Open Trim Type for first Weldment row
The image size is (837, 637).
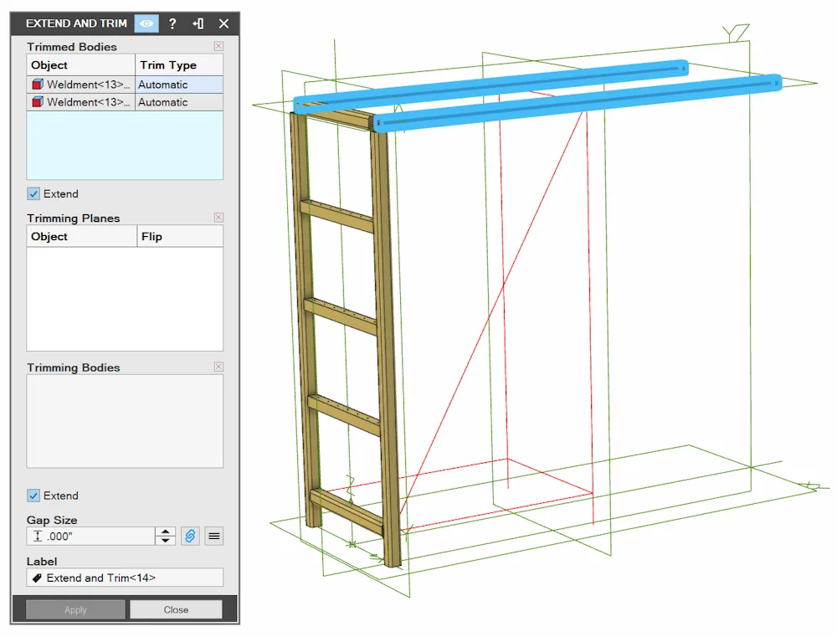(x=179, y=85)
